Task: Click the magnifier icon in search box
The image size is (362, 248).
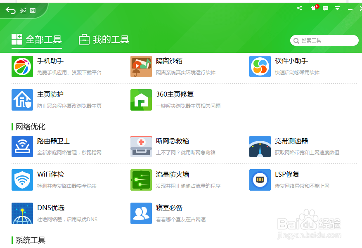Action: [x=296, y=40]
